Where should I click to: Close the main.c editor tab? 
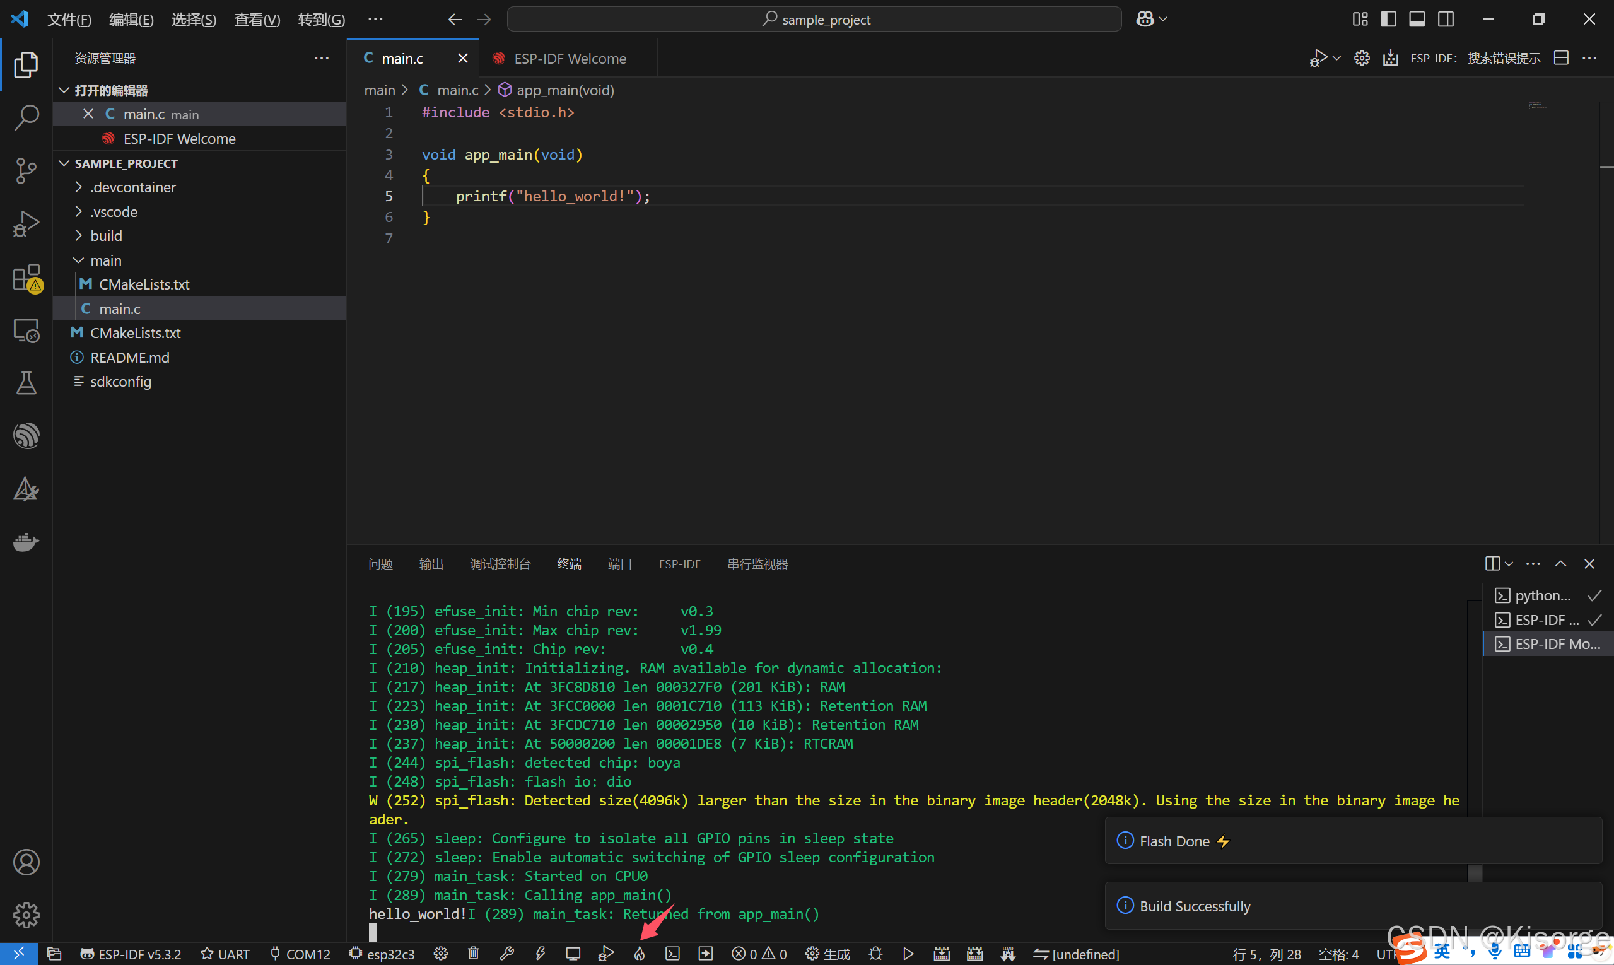click(x=462, y=59)
